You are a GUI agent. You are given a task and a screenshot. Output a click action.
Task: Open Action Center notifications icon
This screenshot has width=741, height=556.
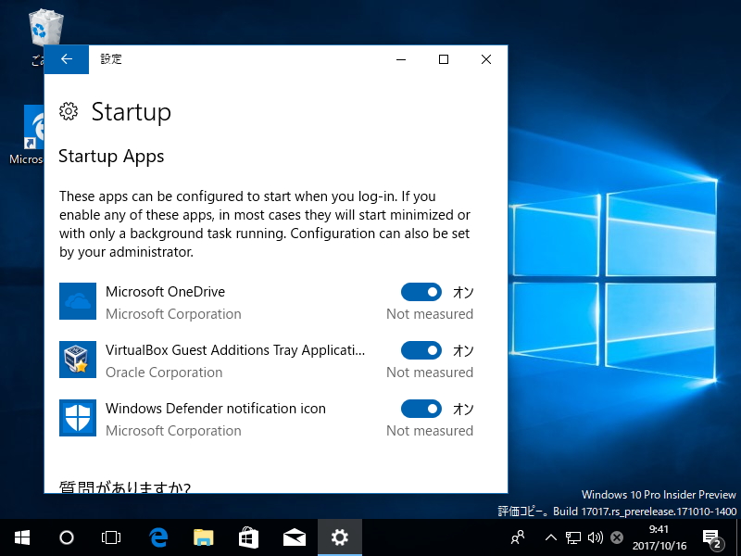713,538
